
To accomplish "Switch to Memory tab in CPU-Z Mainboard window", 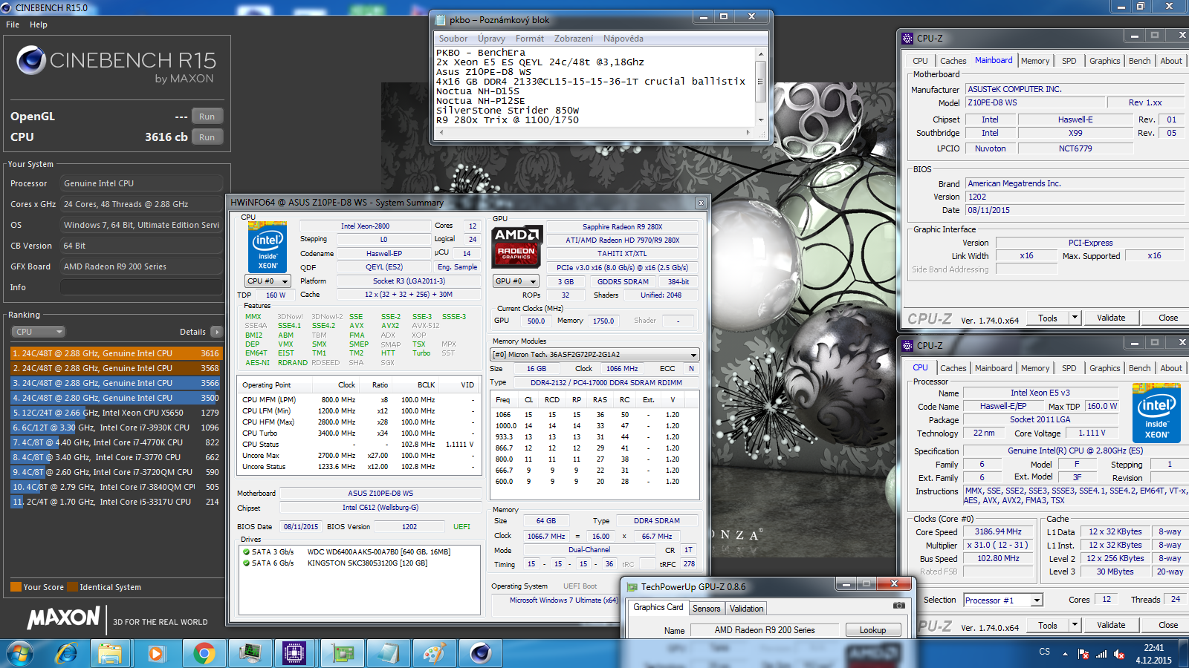I will (1035, 61).
